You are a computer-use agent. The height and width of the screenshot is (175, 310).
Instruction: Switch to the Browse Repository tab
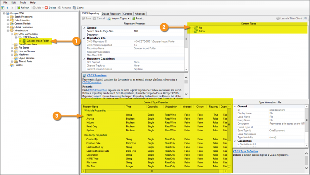coord(112,13)
